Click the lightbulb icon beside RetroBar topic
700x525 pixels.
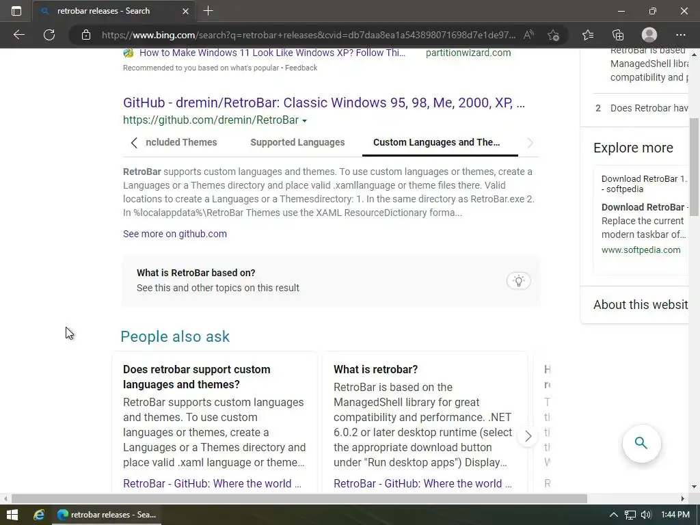coord(518,281)
